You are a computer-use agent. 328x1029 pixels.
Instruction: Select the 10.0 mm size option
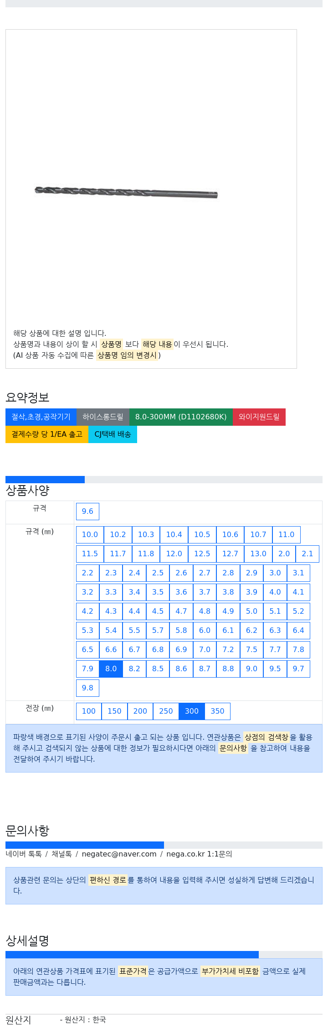click(90, 534)
